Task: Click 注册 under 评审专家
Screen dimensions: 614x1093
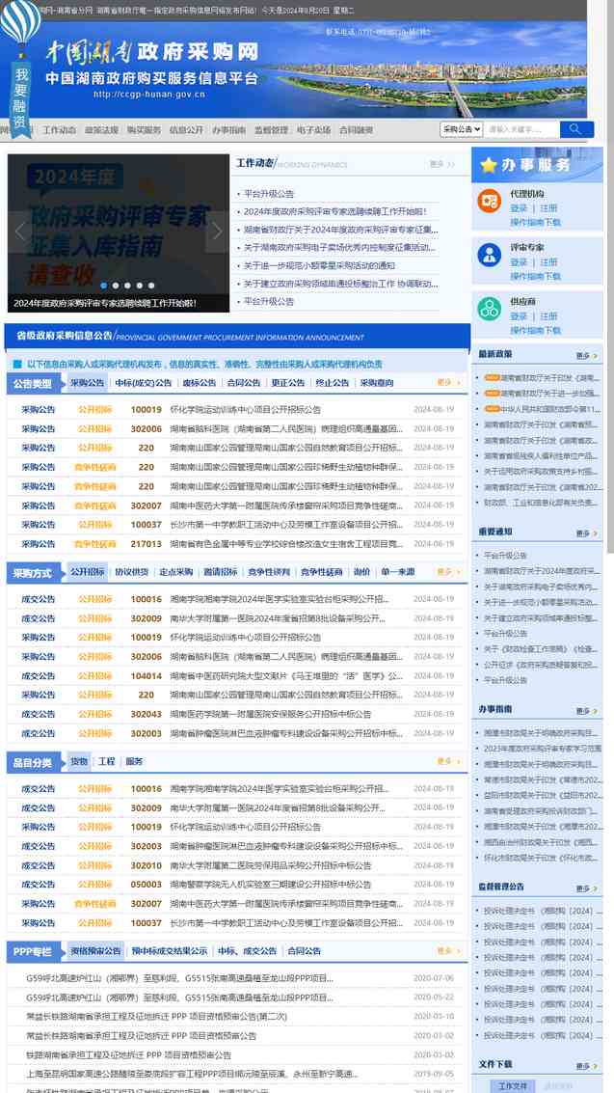Action: [548, 262]
